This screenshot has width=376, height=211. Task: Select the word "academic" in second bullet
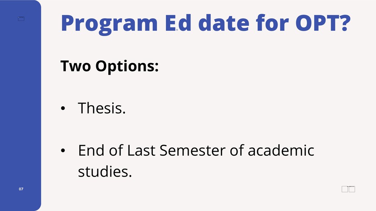(x=281, y=151)
